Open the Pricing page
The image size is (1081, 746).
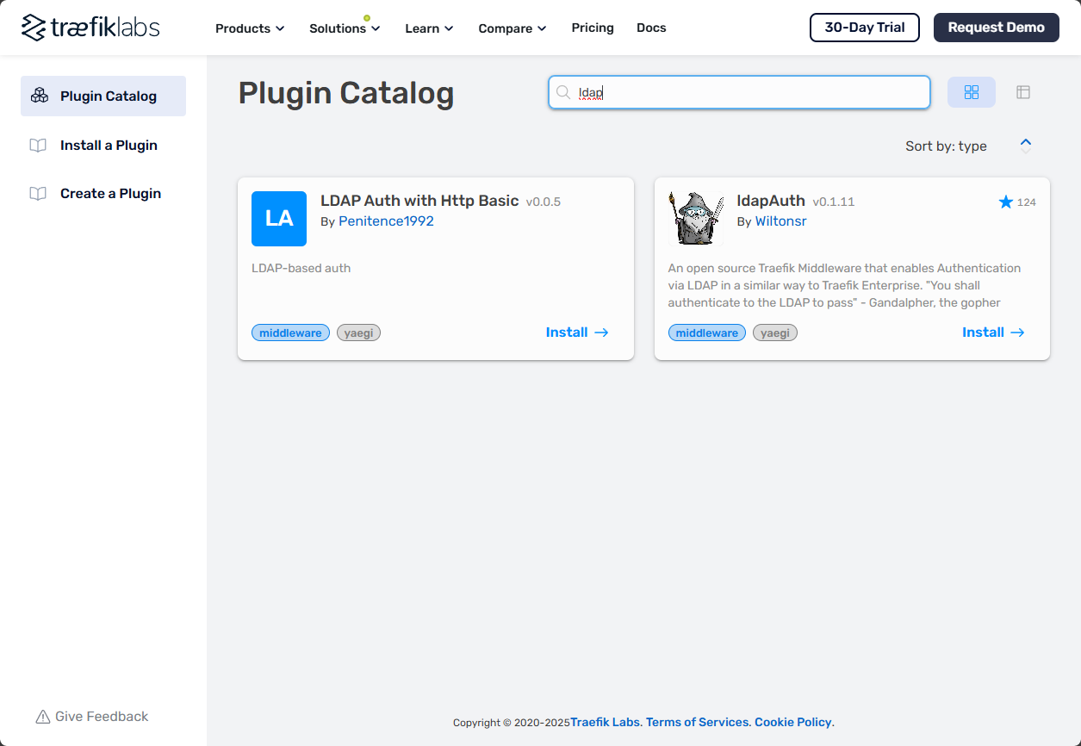click(x=593, y=28)
